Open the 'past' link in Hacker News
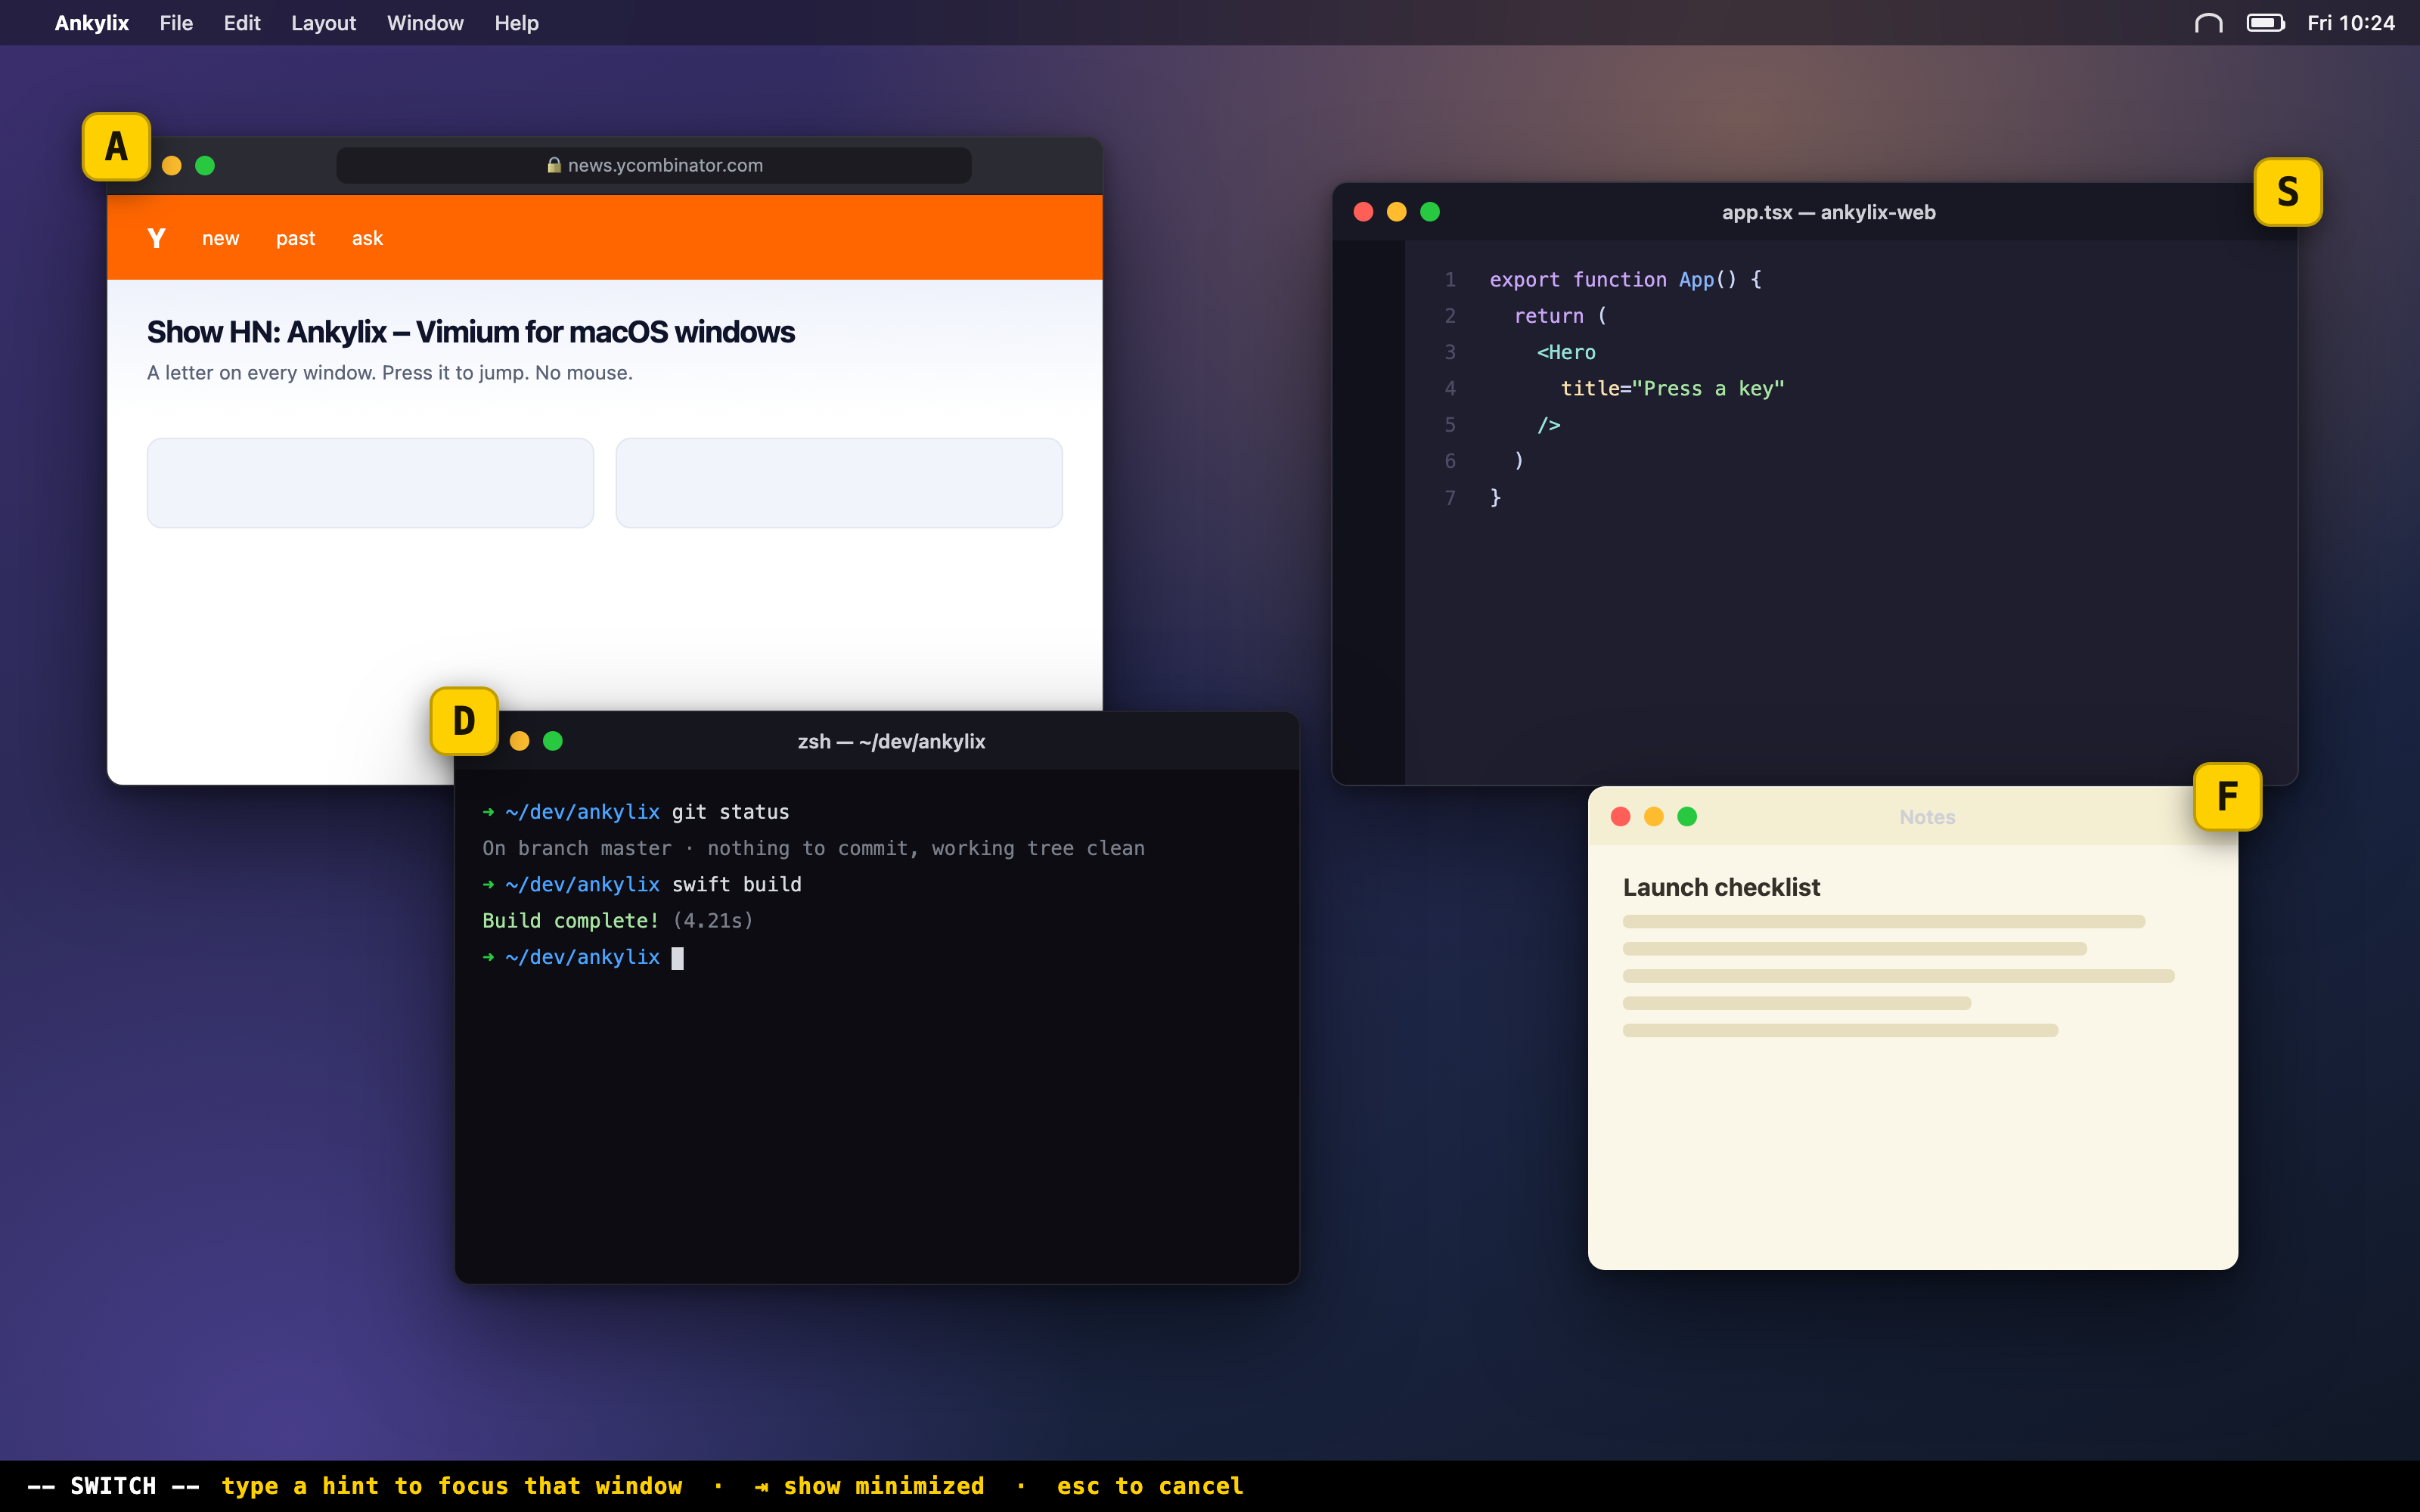 coord(295,238)
